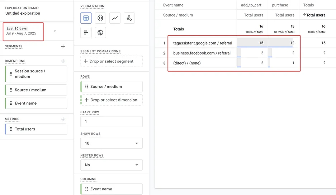Viewport: 336px width, 195px height.
Task: Click Total users under add_to_cart
Action: 254,15
